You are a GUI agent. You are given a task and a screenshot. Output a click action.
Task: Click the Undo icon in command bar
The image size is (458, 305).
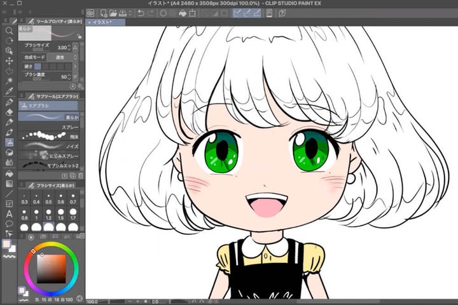(141, 13)
